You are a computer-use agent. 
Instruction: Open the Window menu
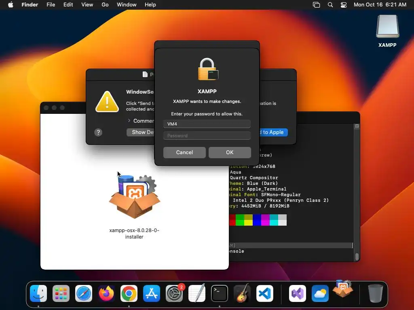(127, 4)
